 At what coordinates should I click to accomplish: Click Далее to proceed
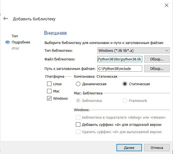pyautogui.click(x=129, y=148)
